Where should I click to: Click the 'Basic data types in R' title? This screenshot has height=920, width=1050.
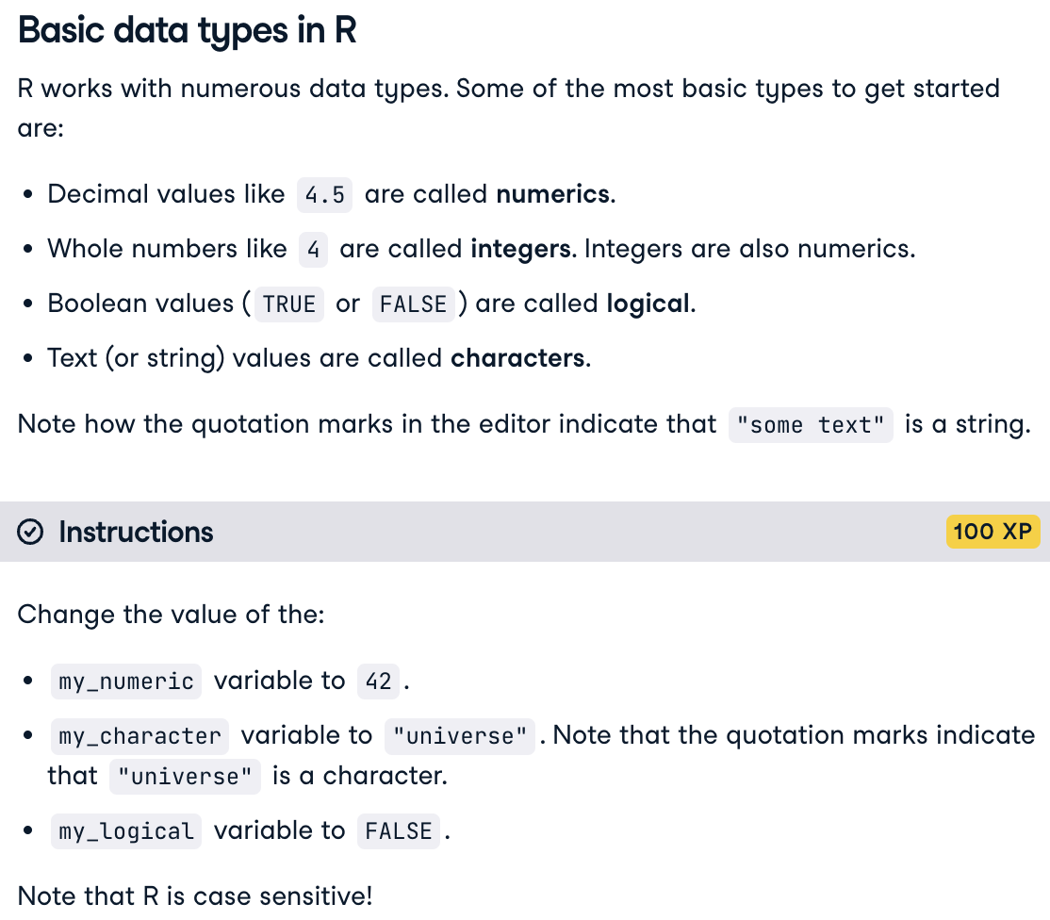click(x=187, y=30)
